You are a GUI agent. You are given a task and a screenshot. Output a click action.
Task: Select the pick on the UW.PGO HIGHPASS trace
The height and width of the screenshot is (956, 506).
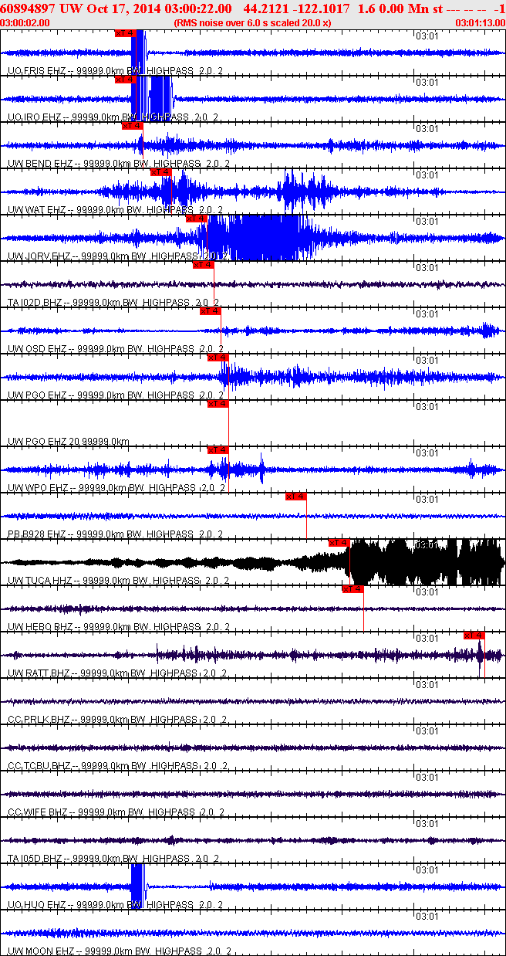coord(218,357)
